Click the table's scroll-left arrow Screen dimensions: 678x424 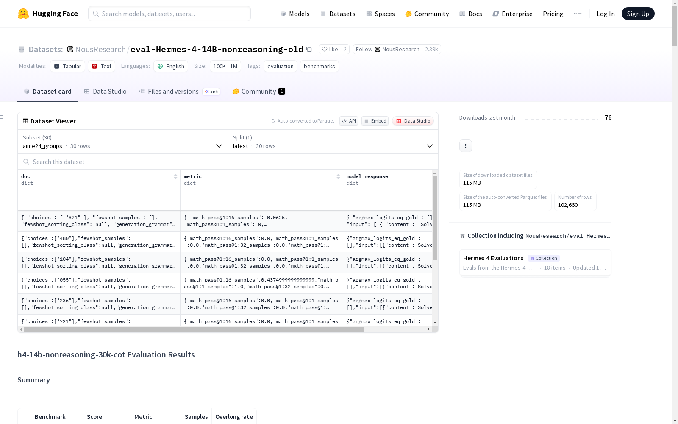21,329
